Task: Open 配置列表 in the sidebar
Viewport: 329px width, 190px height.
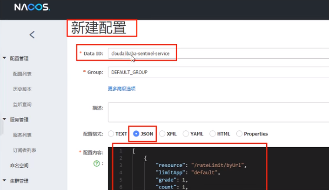Action: tap(22, 74)
